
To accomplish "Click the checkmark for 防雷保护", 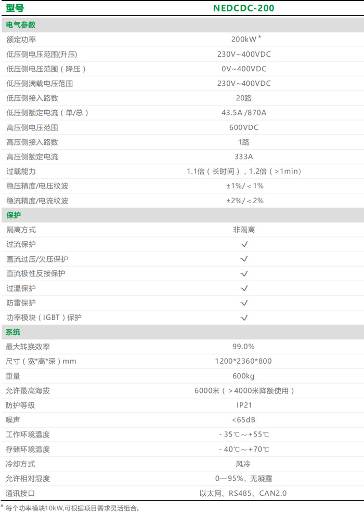I will pyautogui.click(x=244, y=303).
